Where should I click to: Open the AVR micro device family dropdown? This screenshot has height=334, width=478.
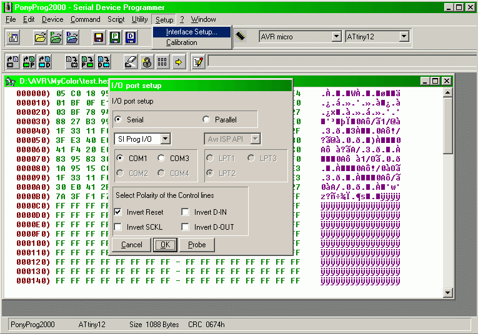pos(336,37)
